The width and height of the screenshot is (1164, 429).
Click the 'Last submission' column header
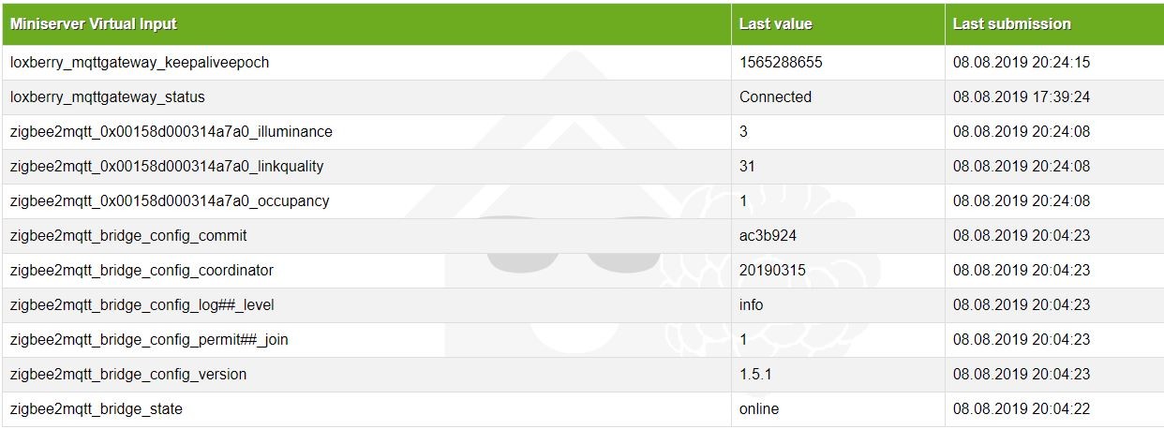click(x=1011, y=23)
